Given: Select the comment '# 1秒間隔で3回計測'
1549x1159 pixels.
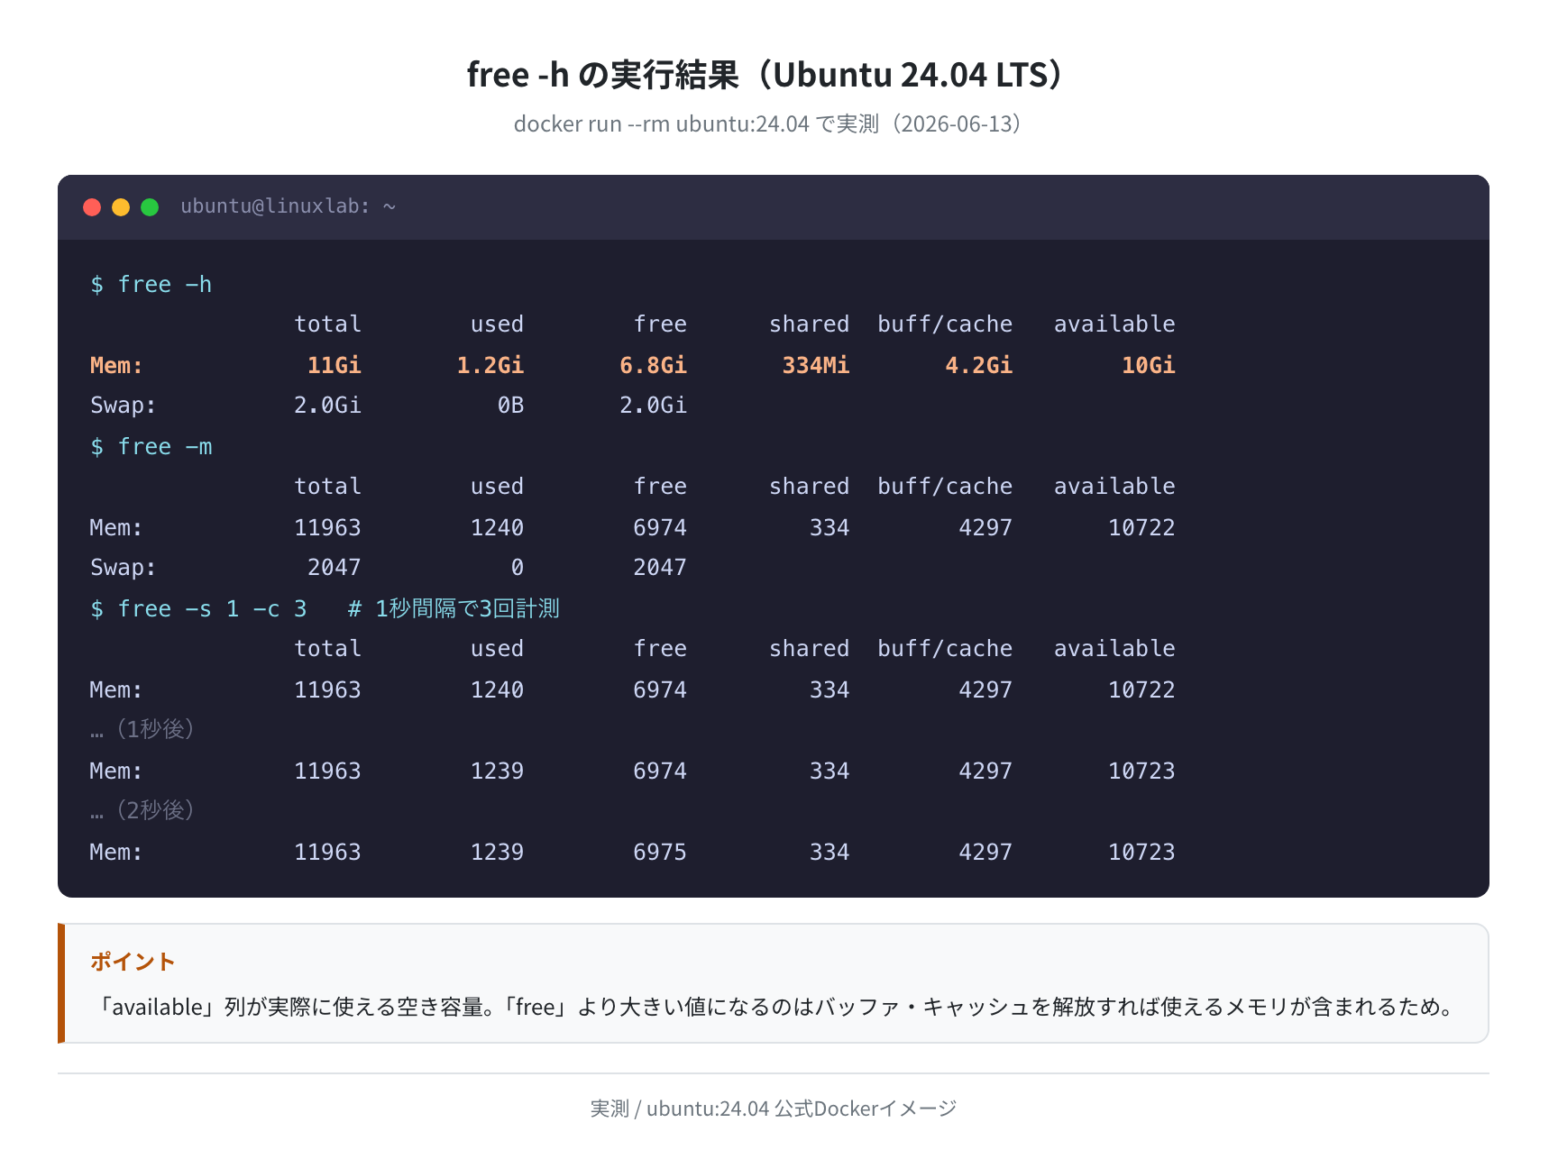Looking at the screenshot, I should (x=454, y=609).
